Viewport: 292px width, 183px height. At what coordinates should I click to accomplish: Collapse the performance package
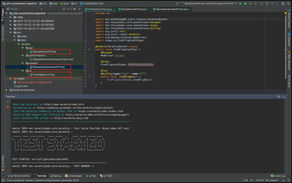coord(23,55)
